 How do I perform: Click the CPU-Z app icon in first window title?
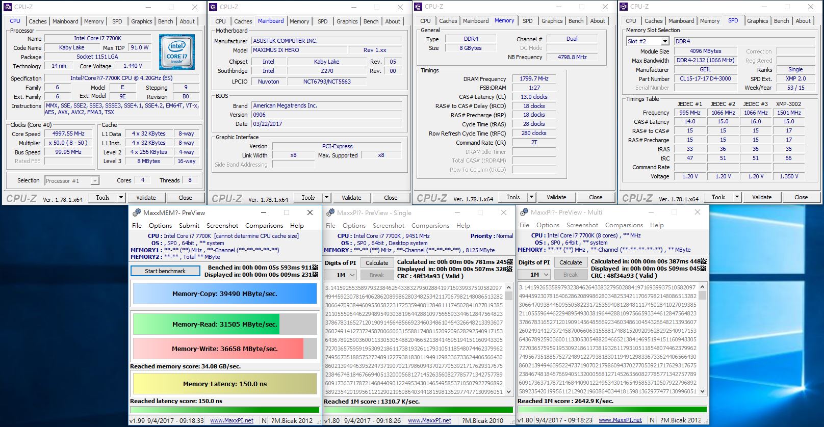click(x=8, y=7)
